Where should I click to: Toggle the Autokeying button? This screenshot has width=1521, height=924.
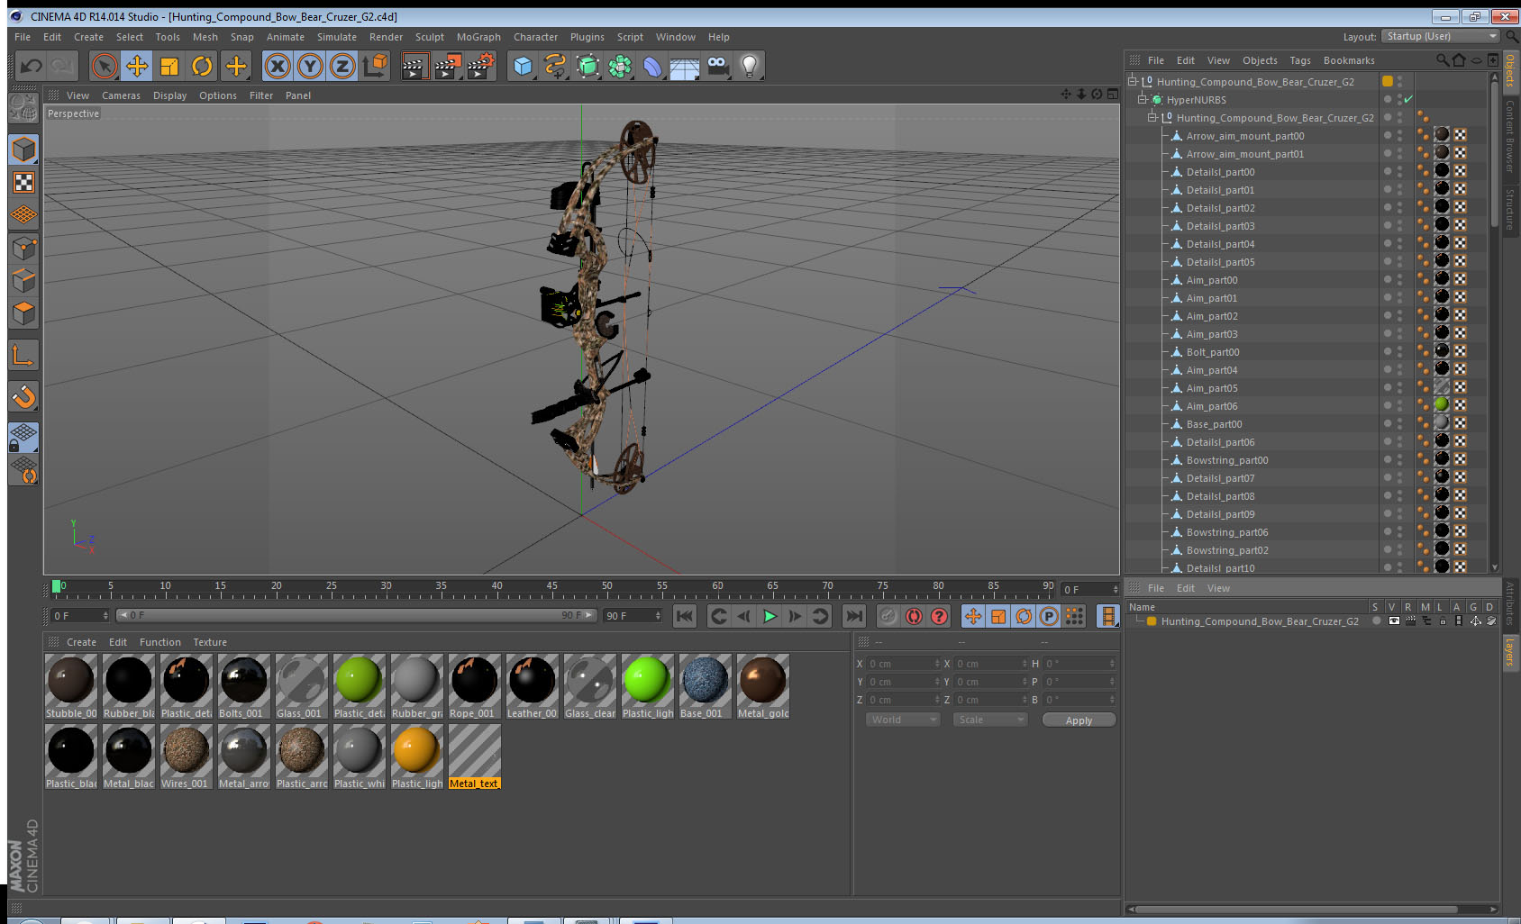point(914,616)
